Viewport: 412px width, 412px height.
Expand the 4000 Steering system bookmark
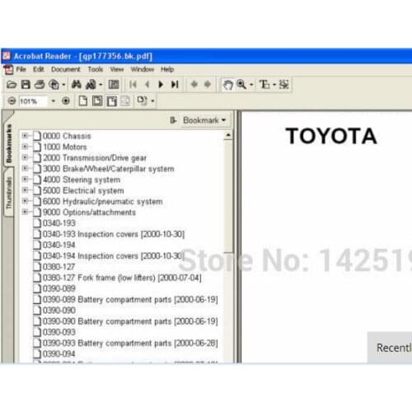(x=25, y=179)
